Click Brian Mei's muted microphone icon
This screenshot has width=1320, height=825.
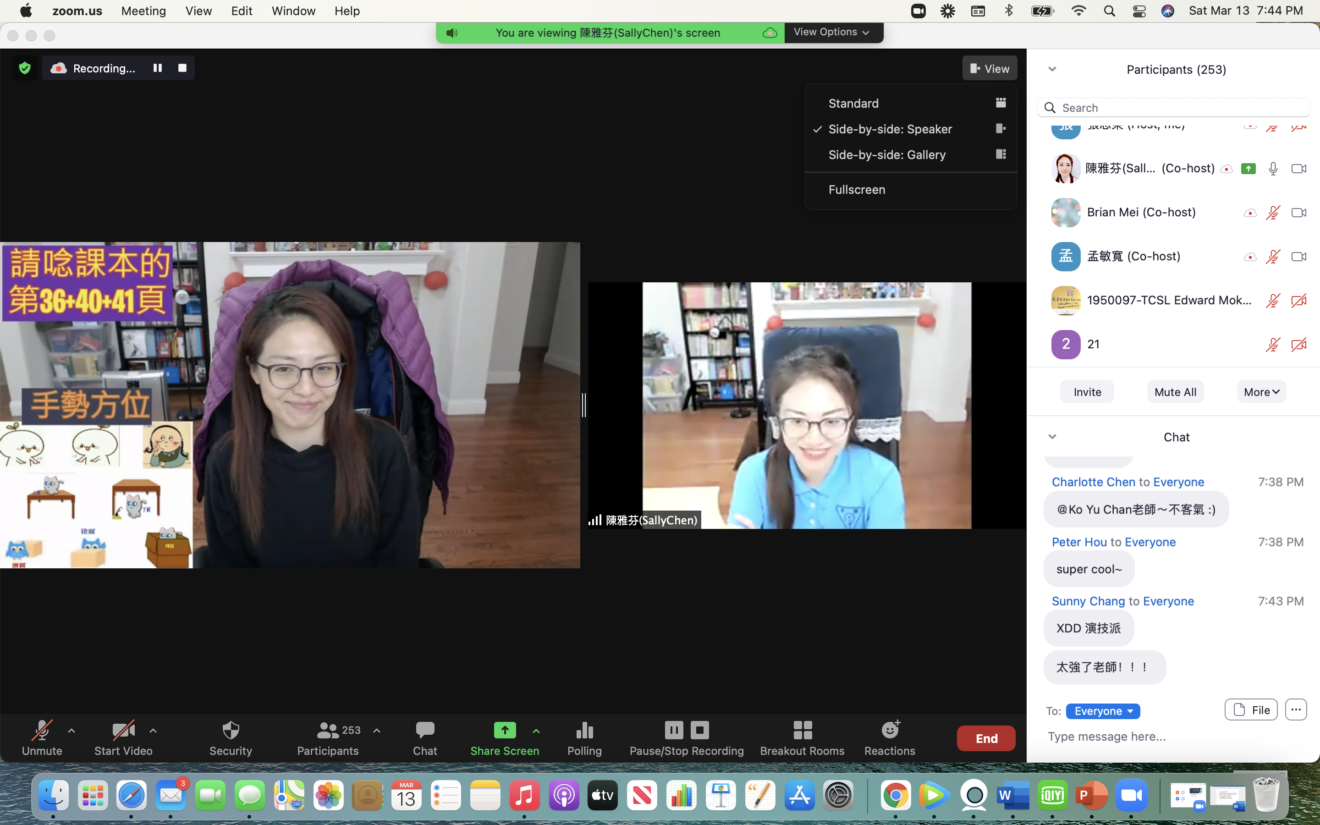click(x=1272, y=213)
